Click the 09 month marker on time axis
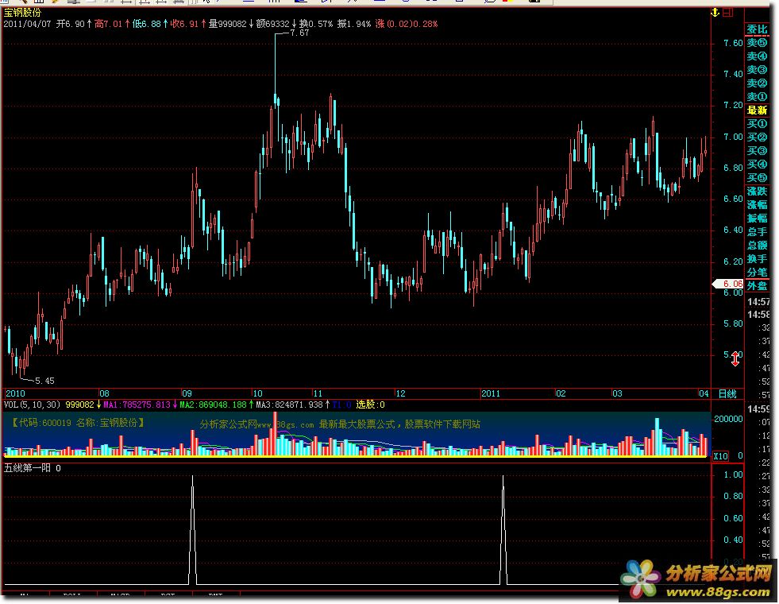779x604 pixels. (x=187, y=393)
